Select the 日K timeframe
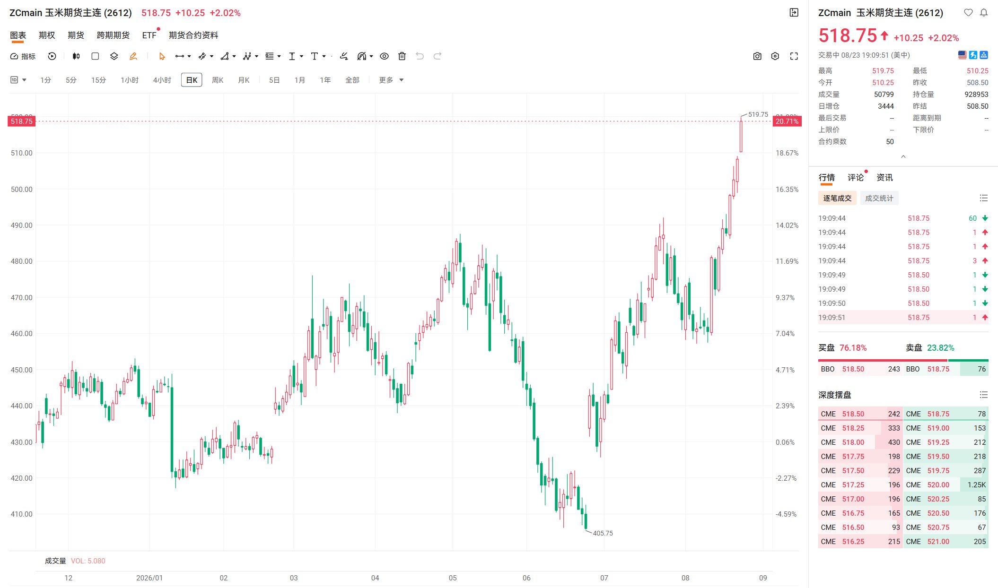The width and height of the screenshot is (998, 588). point(192,80)
